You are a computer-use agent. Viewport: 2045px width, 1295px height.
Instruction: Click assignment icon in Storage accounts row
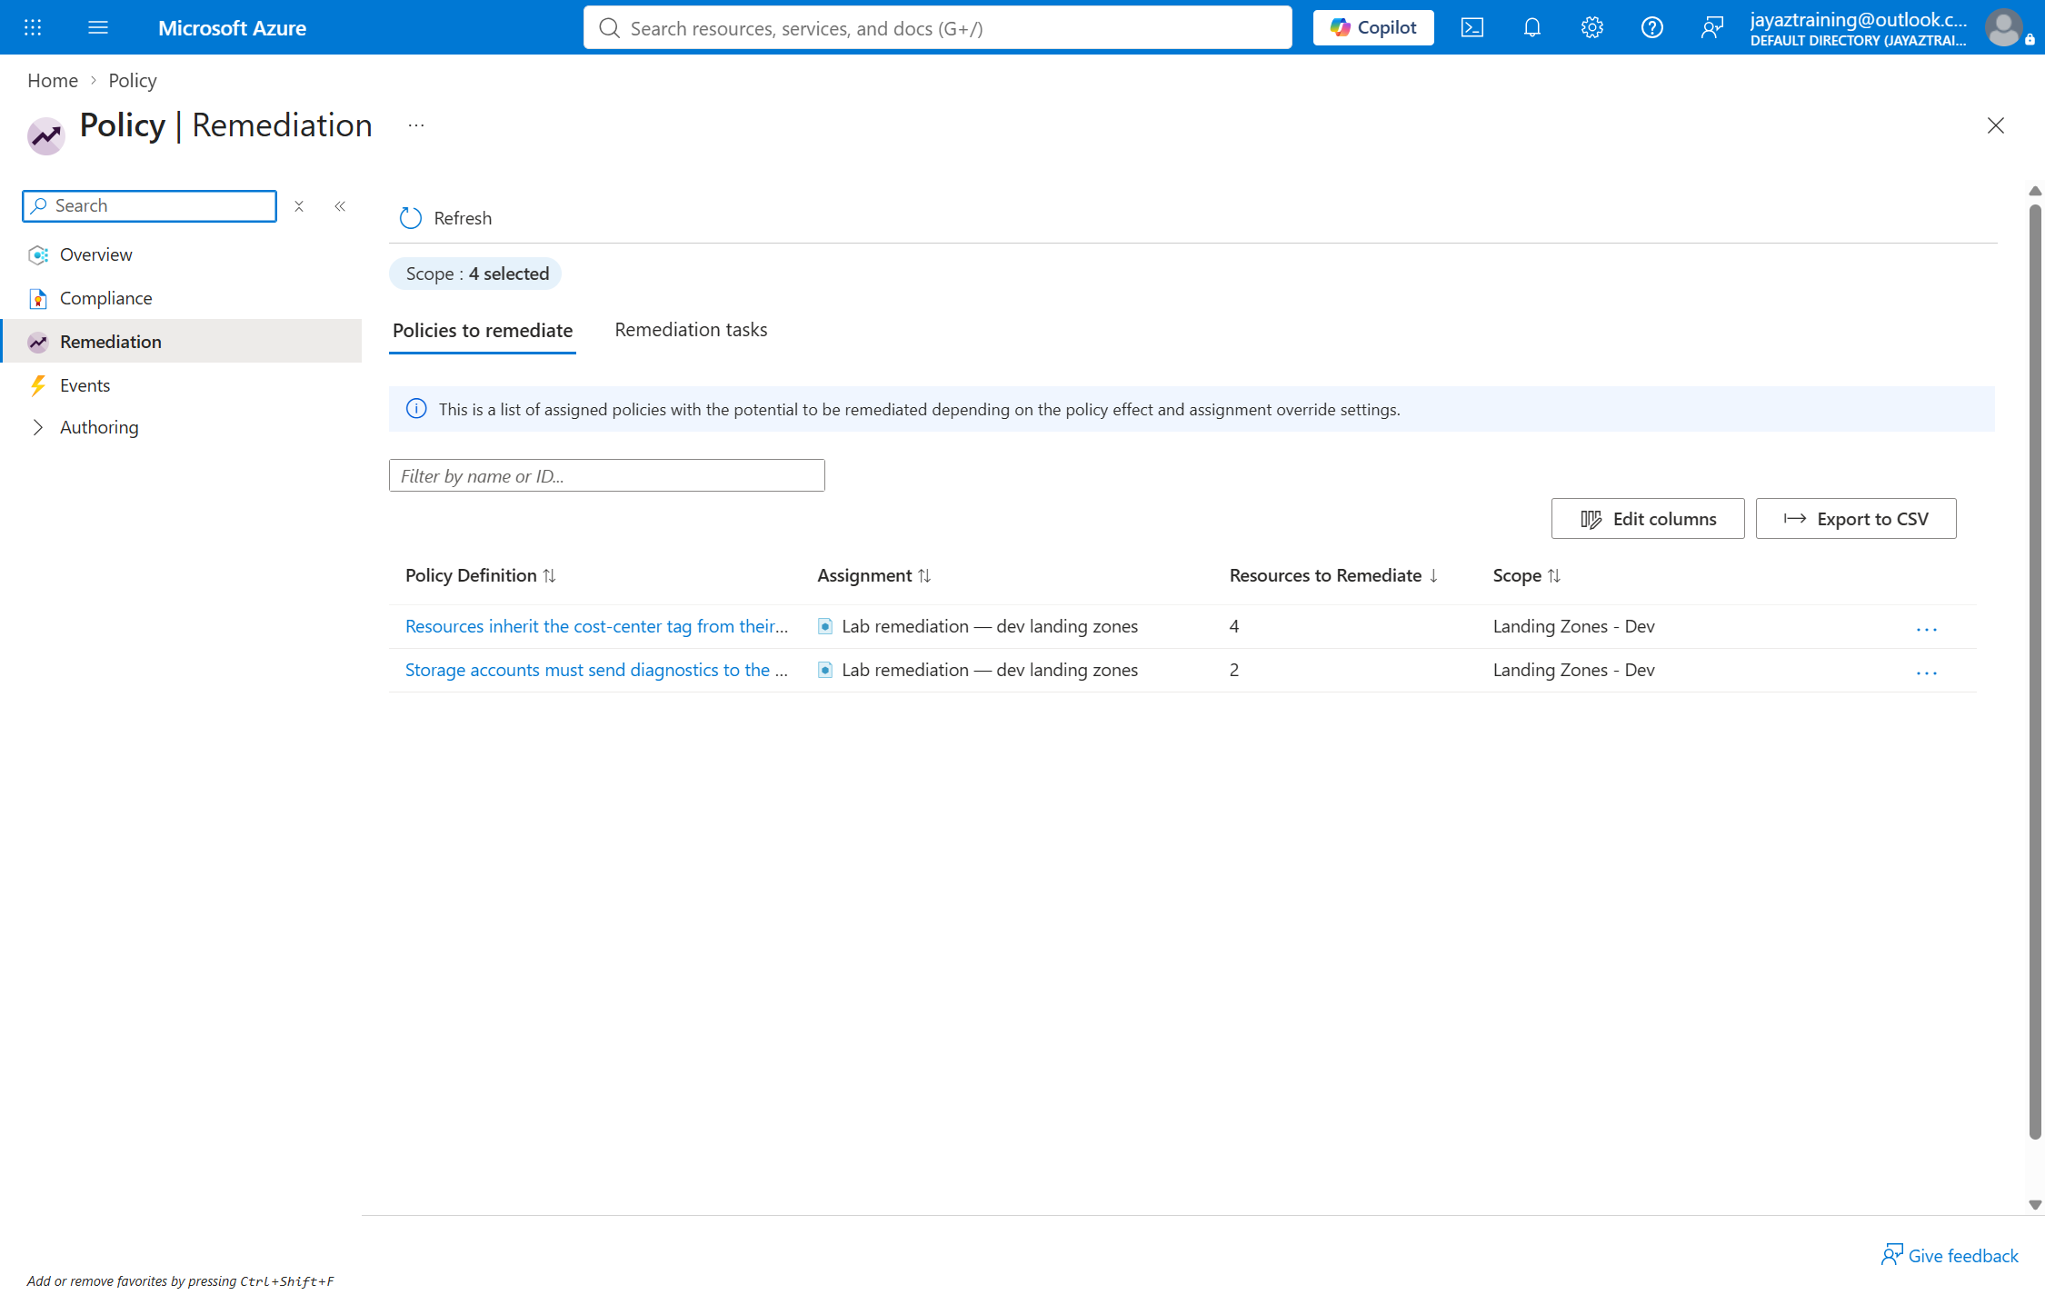click(x=825, y=670)
